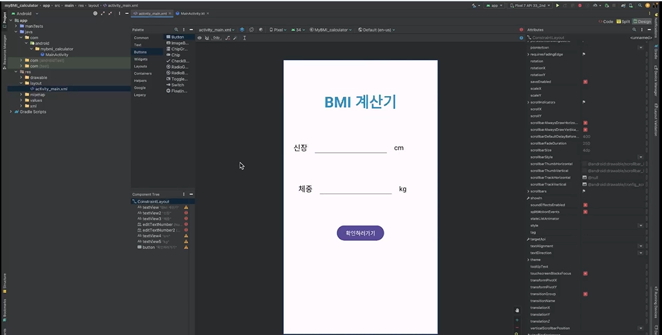Select the pan hand tool on the design surface
This screenshot has width=662, height=335.
517,310
